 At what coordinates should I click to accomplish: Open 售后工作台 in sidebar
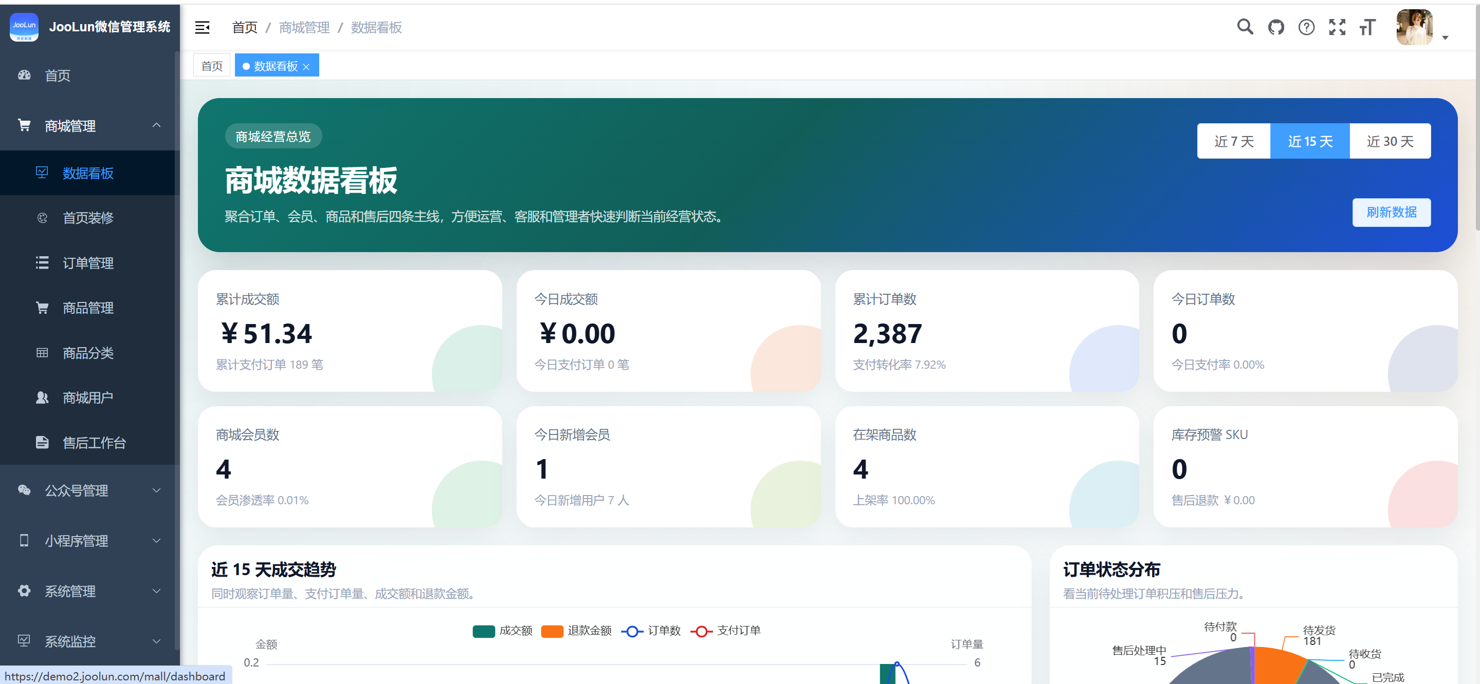coord(89,442)
